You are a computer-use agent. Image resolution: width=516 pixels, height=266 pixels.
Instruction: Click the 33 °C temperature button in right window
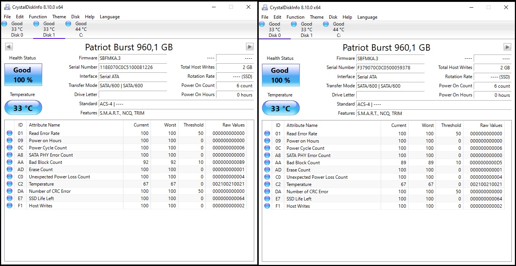click(281, 108)
